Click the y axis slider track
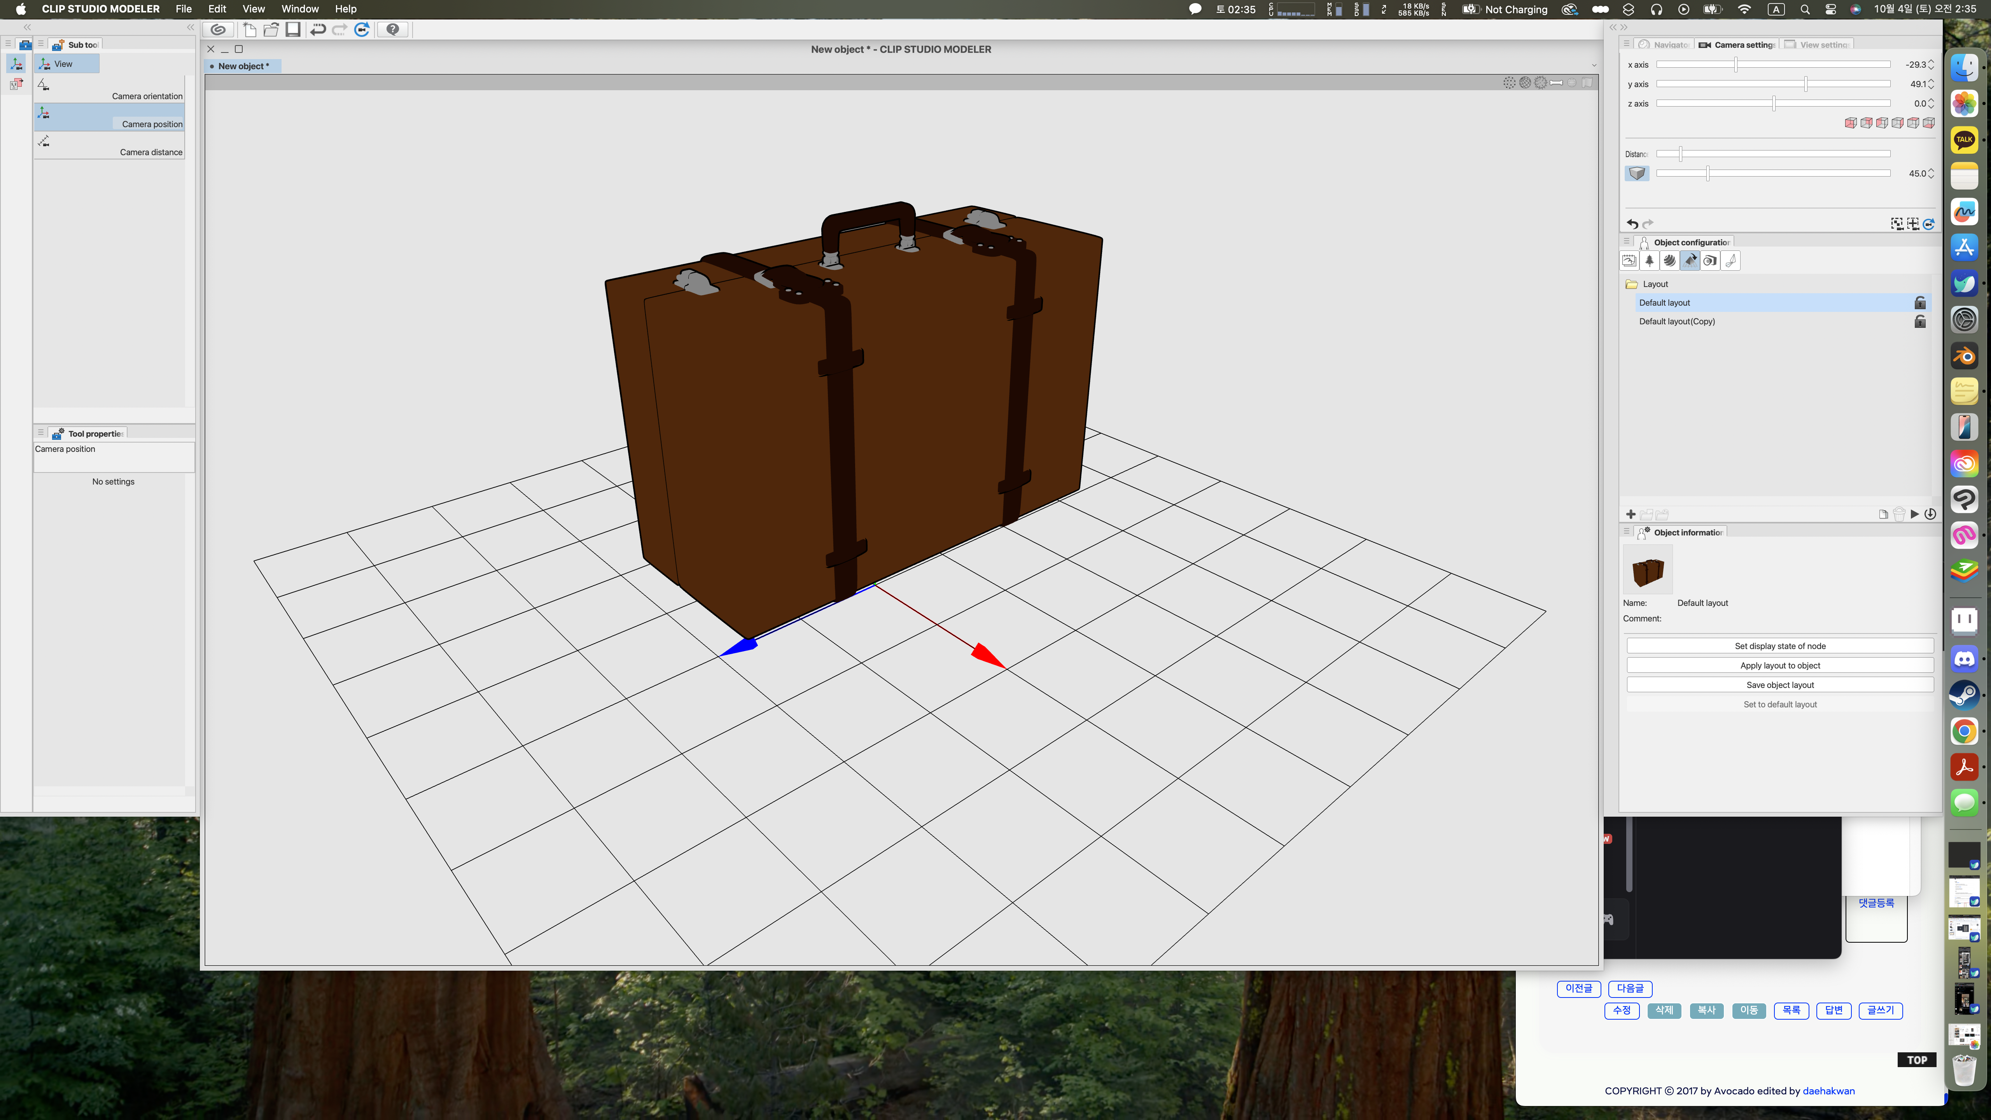1991x1120 pixels. (x=1739, y=84)
